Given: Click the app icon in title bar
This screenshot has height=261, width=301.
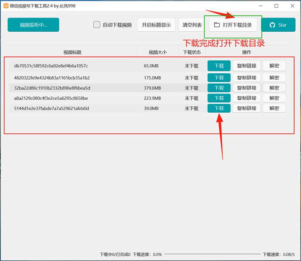Looking at the screenshot, I should [6, 6].
